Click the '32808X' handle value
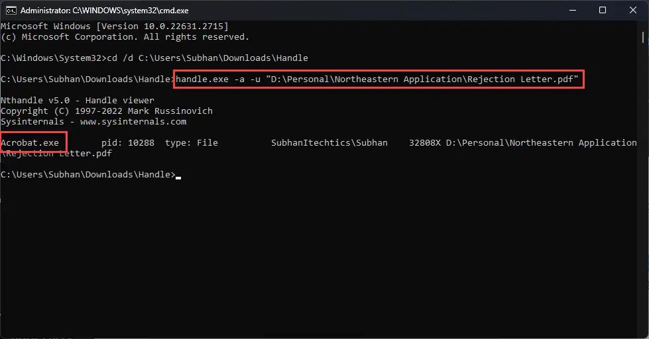This screenshot has width=649, height=339. [x=425, y=142]
